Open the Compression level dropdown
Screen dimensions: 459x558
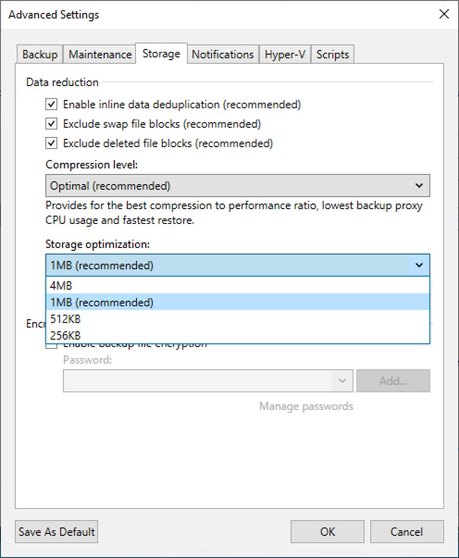point(420,185)
